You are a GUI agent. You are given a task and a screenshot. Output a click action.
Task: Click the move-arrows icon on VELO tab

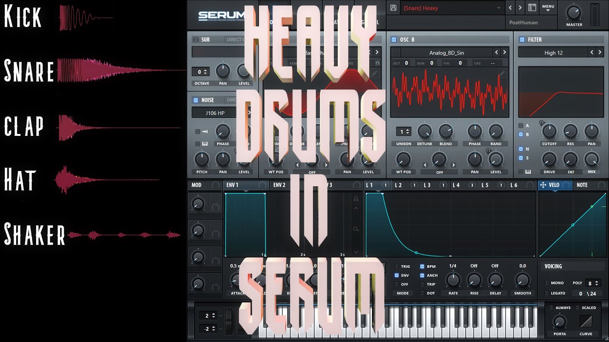[x=542, y=185]
